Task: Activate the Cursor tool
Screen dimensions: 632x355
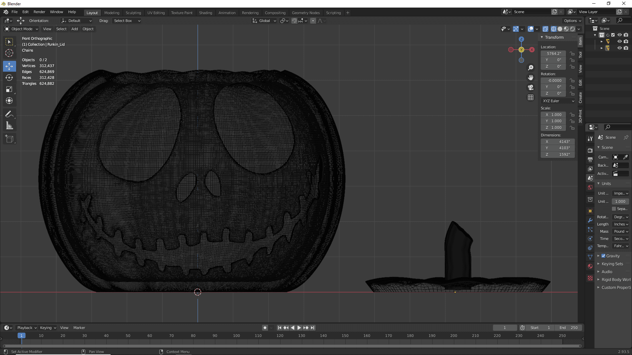Action: point(9,53)
